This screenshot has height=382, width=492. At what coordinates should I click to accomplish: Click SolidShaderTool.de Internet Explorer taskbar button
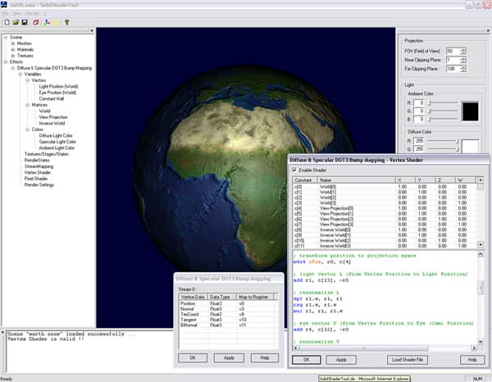point(364,379)
